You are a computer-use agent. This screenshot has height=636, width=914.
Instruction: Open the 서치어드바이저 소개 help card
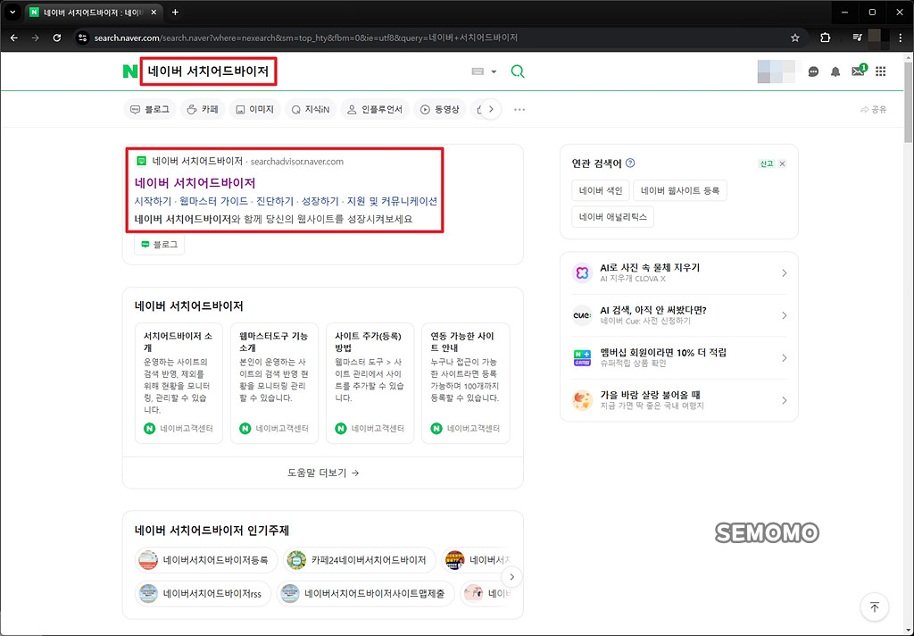pyautogui.click(x=179, y=383)
